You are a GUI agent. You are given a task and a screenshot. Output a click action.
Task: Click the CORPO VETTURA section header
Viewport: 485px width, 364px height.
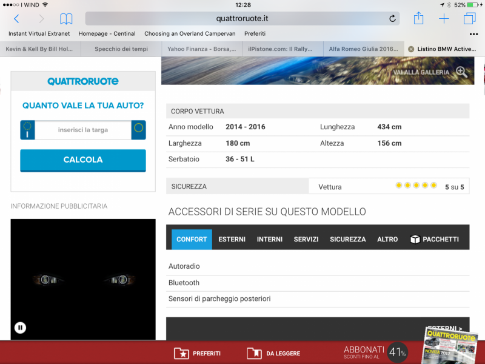coord(318,111)
